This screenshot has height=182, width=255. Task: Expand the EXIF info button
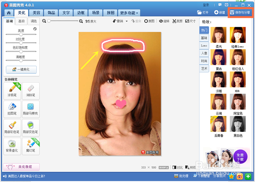[x=164, y=168]
